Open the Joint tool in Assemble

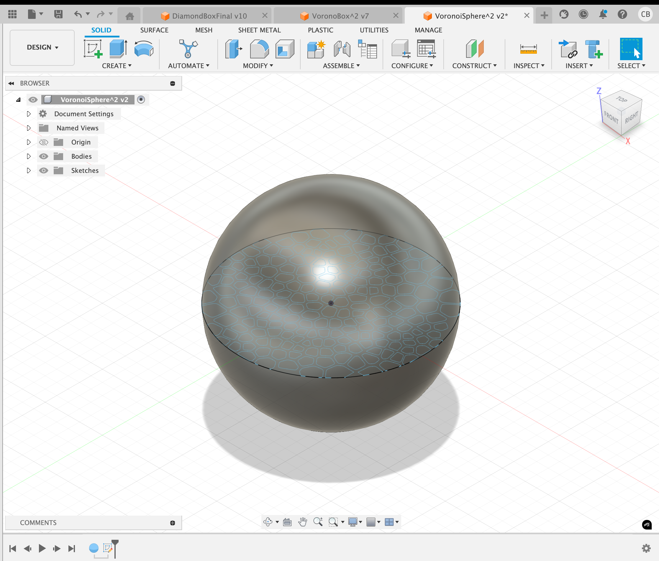coord(342,49)
